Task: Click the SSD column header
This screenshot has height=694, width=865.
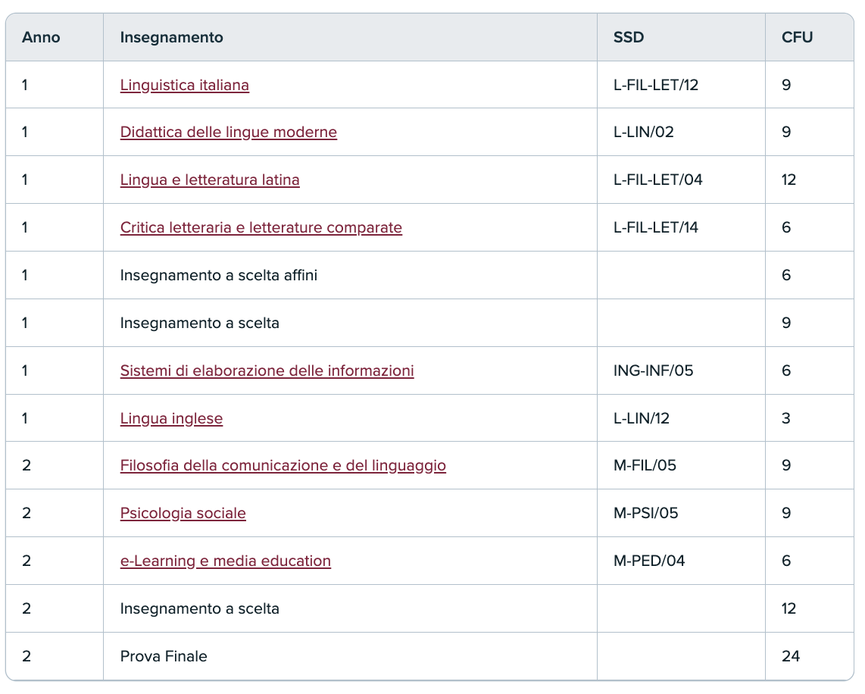Action: pyautogui.click(x=629, y=37)
